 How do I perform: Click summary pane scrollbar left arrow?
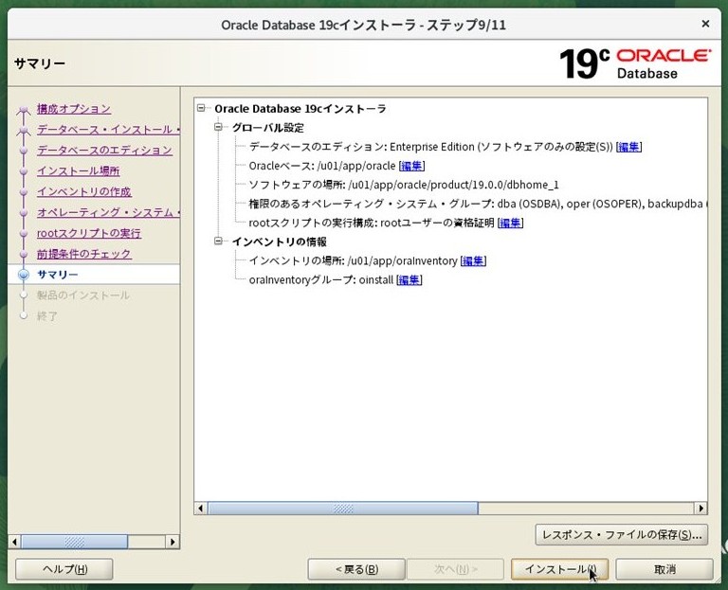tap(201, 509)
